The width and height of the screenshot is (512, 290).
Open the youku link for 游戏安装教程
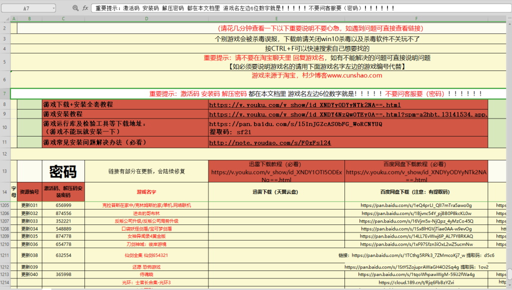click(348, 114)
